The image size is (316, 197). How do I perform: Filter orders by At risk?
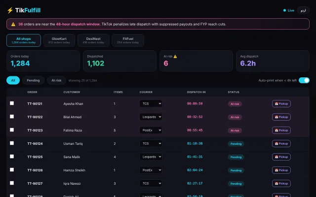click(x=56, y=80)
